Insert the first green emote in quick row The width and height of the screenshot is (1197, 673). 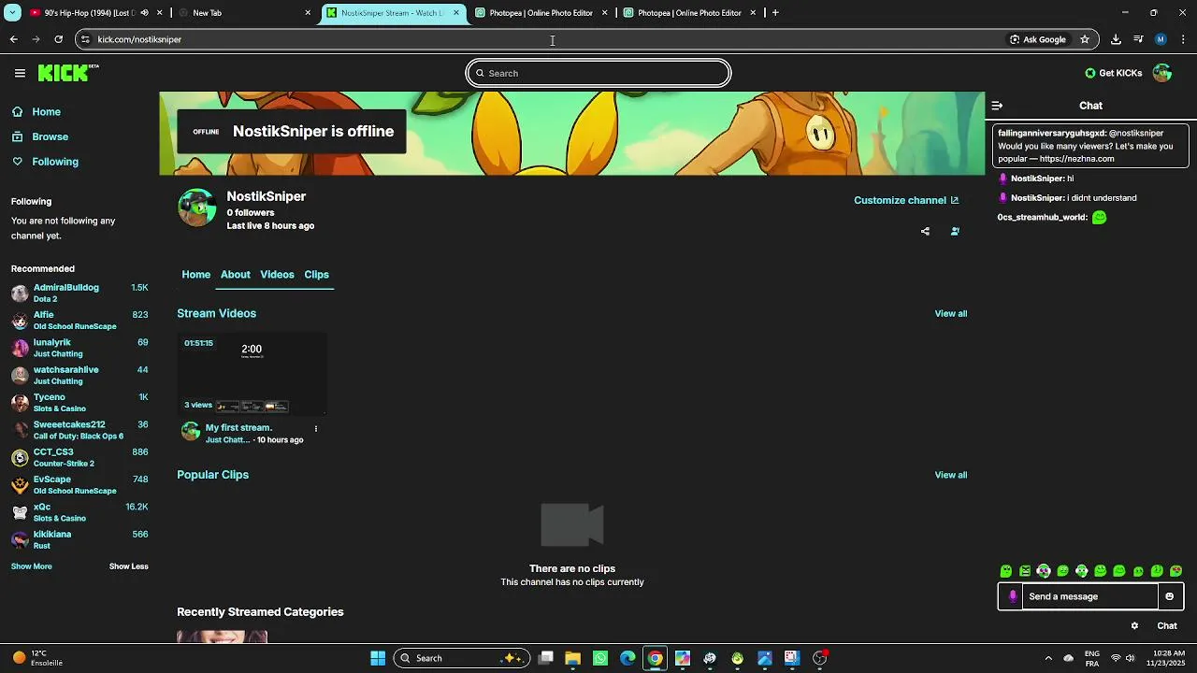(x=1006, y=571)
